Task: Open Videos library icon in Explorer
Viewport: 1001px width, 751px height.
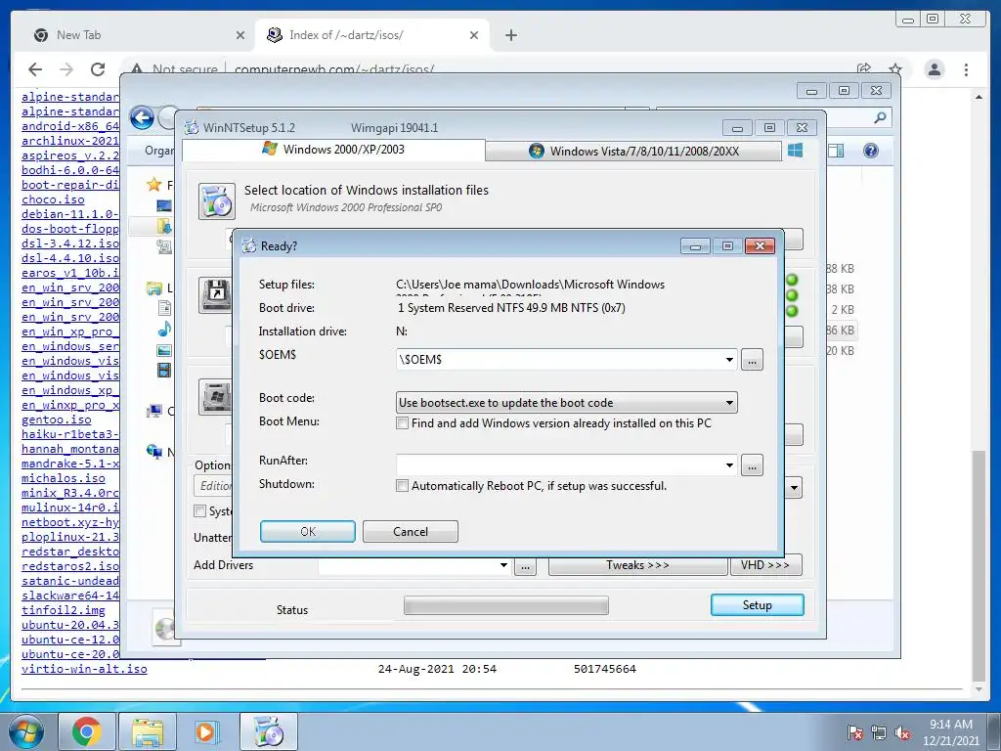Action: tap(164, 370)
